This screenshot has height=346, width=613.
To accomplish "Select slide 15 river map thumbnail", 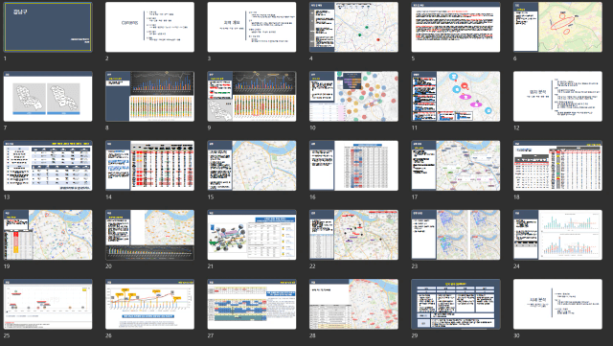I will click(252, 166).
